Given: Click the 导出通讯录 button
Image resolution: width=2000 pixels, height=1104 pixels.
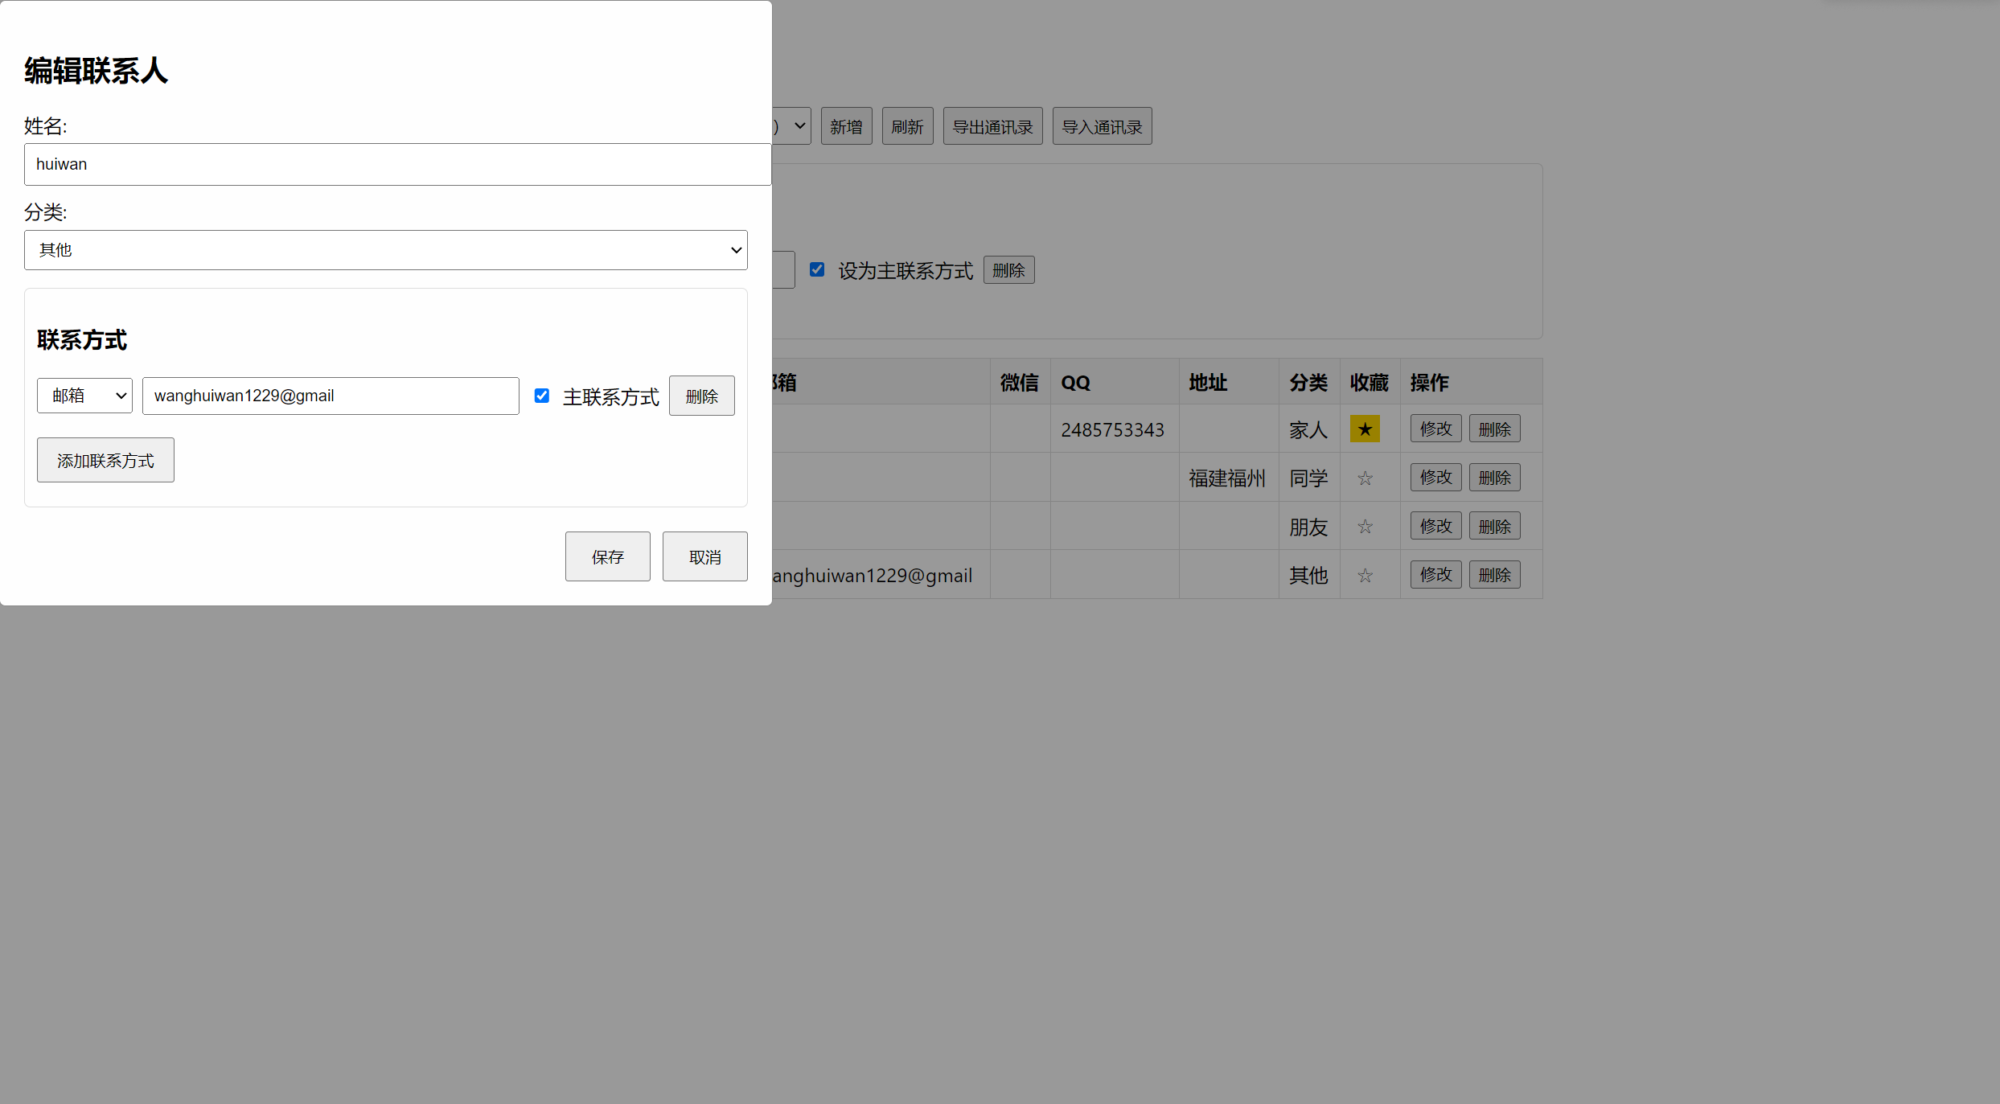Looking at the screenshot, I should pyautogui.click(x=992, y=126).
